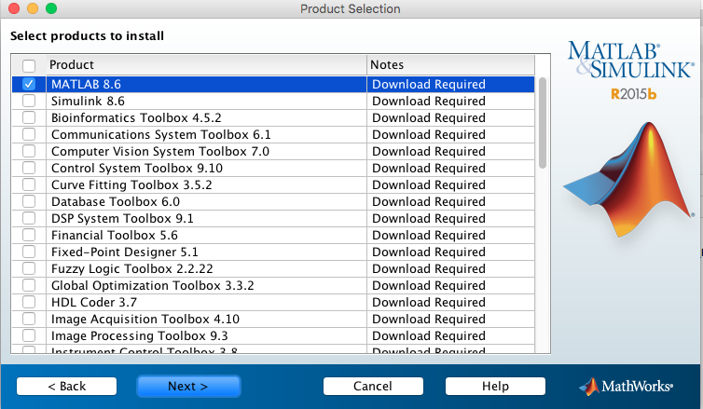Image resolution: width=703 pixels, height=409 pixels.
Task: Select the HDL Coder 3.7 checkbox
Action: click(x=29, y=302)
